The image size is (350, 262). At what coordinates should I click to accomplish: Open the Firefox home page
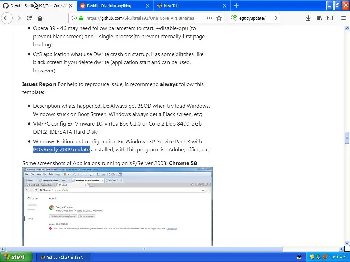pos(40,18)
